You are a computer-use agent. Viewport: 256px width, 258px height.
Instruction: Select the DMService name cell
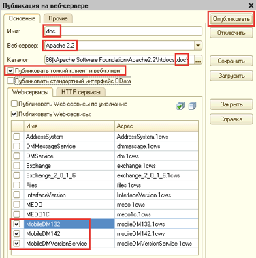[69, 156]
